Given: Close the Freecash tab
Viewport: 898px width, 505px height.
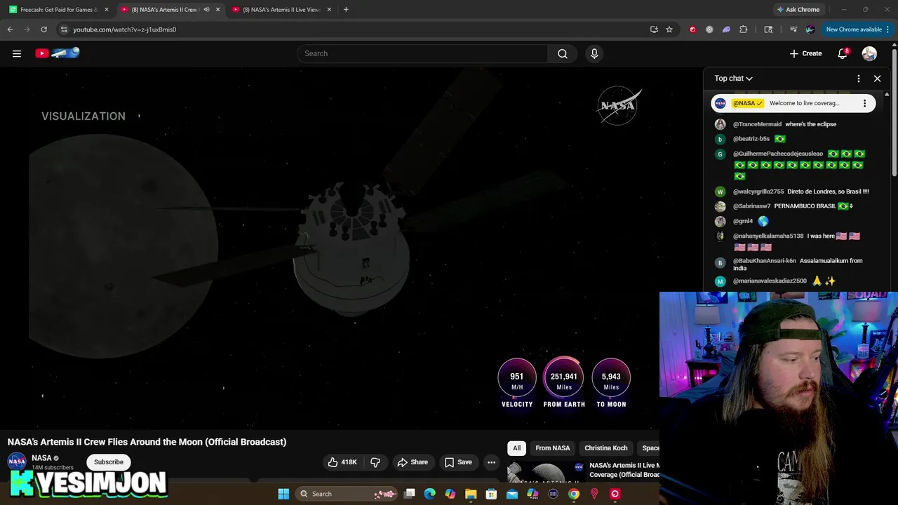Looking at the screenshot, I should coord(107,10).
